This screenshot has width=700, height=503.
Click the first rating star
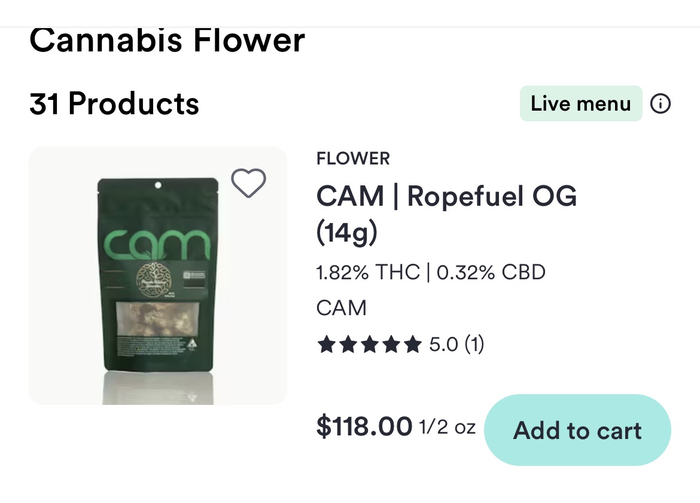(x=326, y=345)
